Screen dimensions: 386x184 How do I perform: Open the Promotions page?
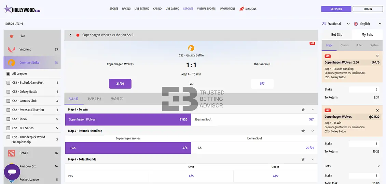[228, 9]
